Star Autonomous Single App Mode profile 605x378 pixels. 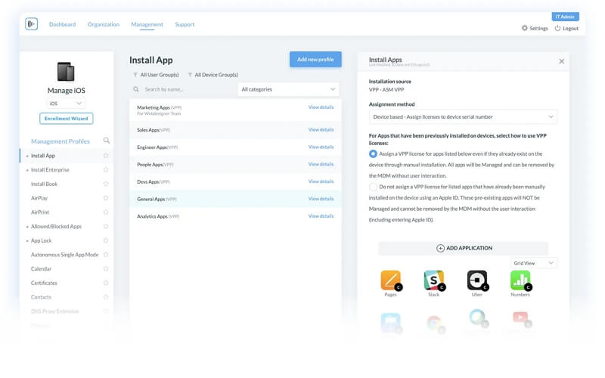pos(106,255)
